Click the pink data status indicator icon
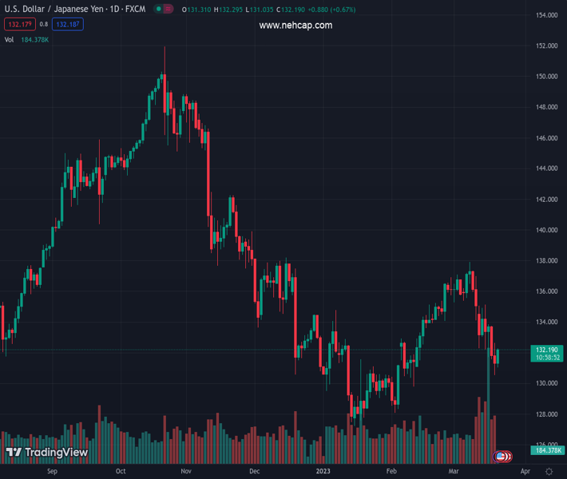This screenshot has width=567, height=479. [169, 10]
